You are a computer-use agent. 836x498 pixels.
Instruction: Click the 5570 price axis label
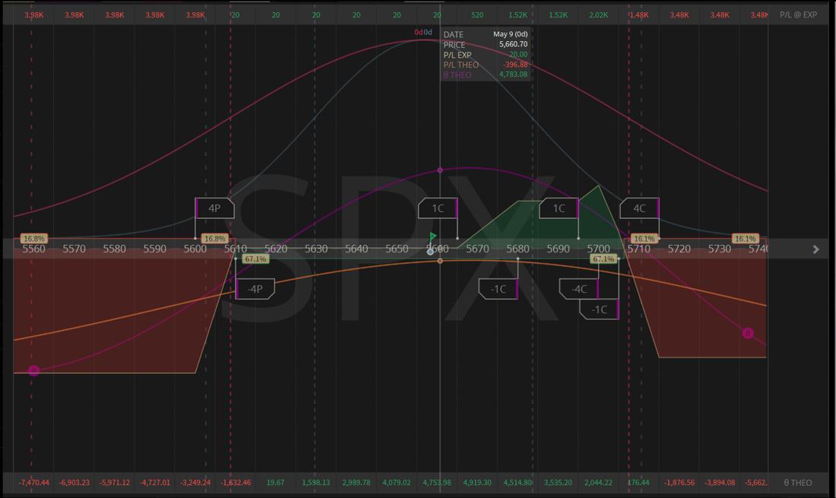click(x=74, y=249)
